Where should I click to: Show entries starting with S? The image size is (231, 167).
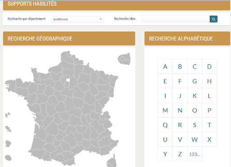(194, 125)
